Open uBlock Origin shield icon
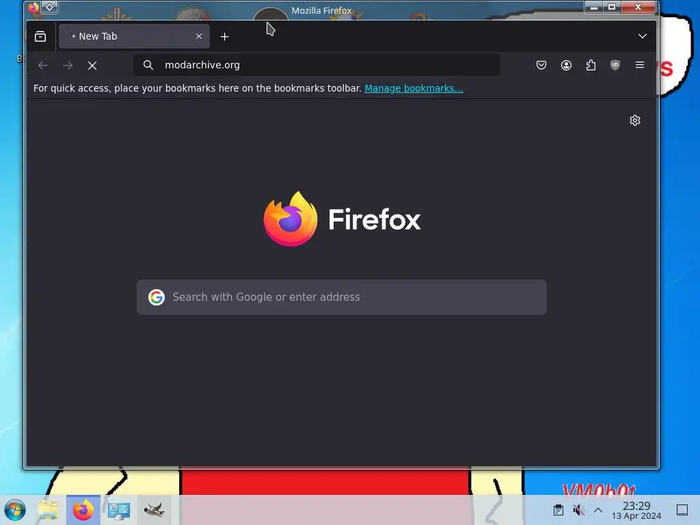The image size is (700, 525). [615, 65]
